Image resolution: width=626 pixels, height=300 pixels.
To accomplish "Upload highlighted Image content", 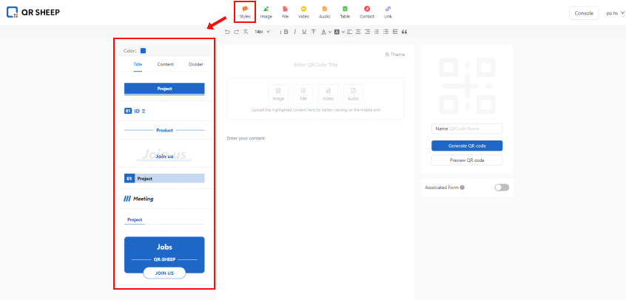I will 278,94.
